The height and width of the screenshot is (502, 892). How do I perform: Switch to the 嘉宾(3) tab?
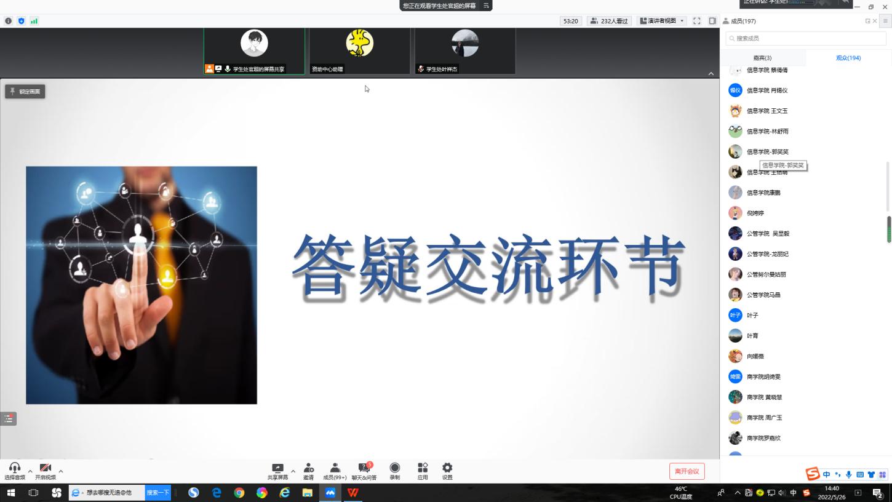pos(762,58)
